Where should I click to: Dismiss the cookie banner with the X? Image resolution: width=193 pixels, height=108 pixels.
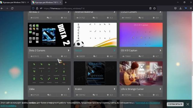pos(188,104)
